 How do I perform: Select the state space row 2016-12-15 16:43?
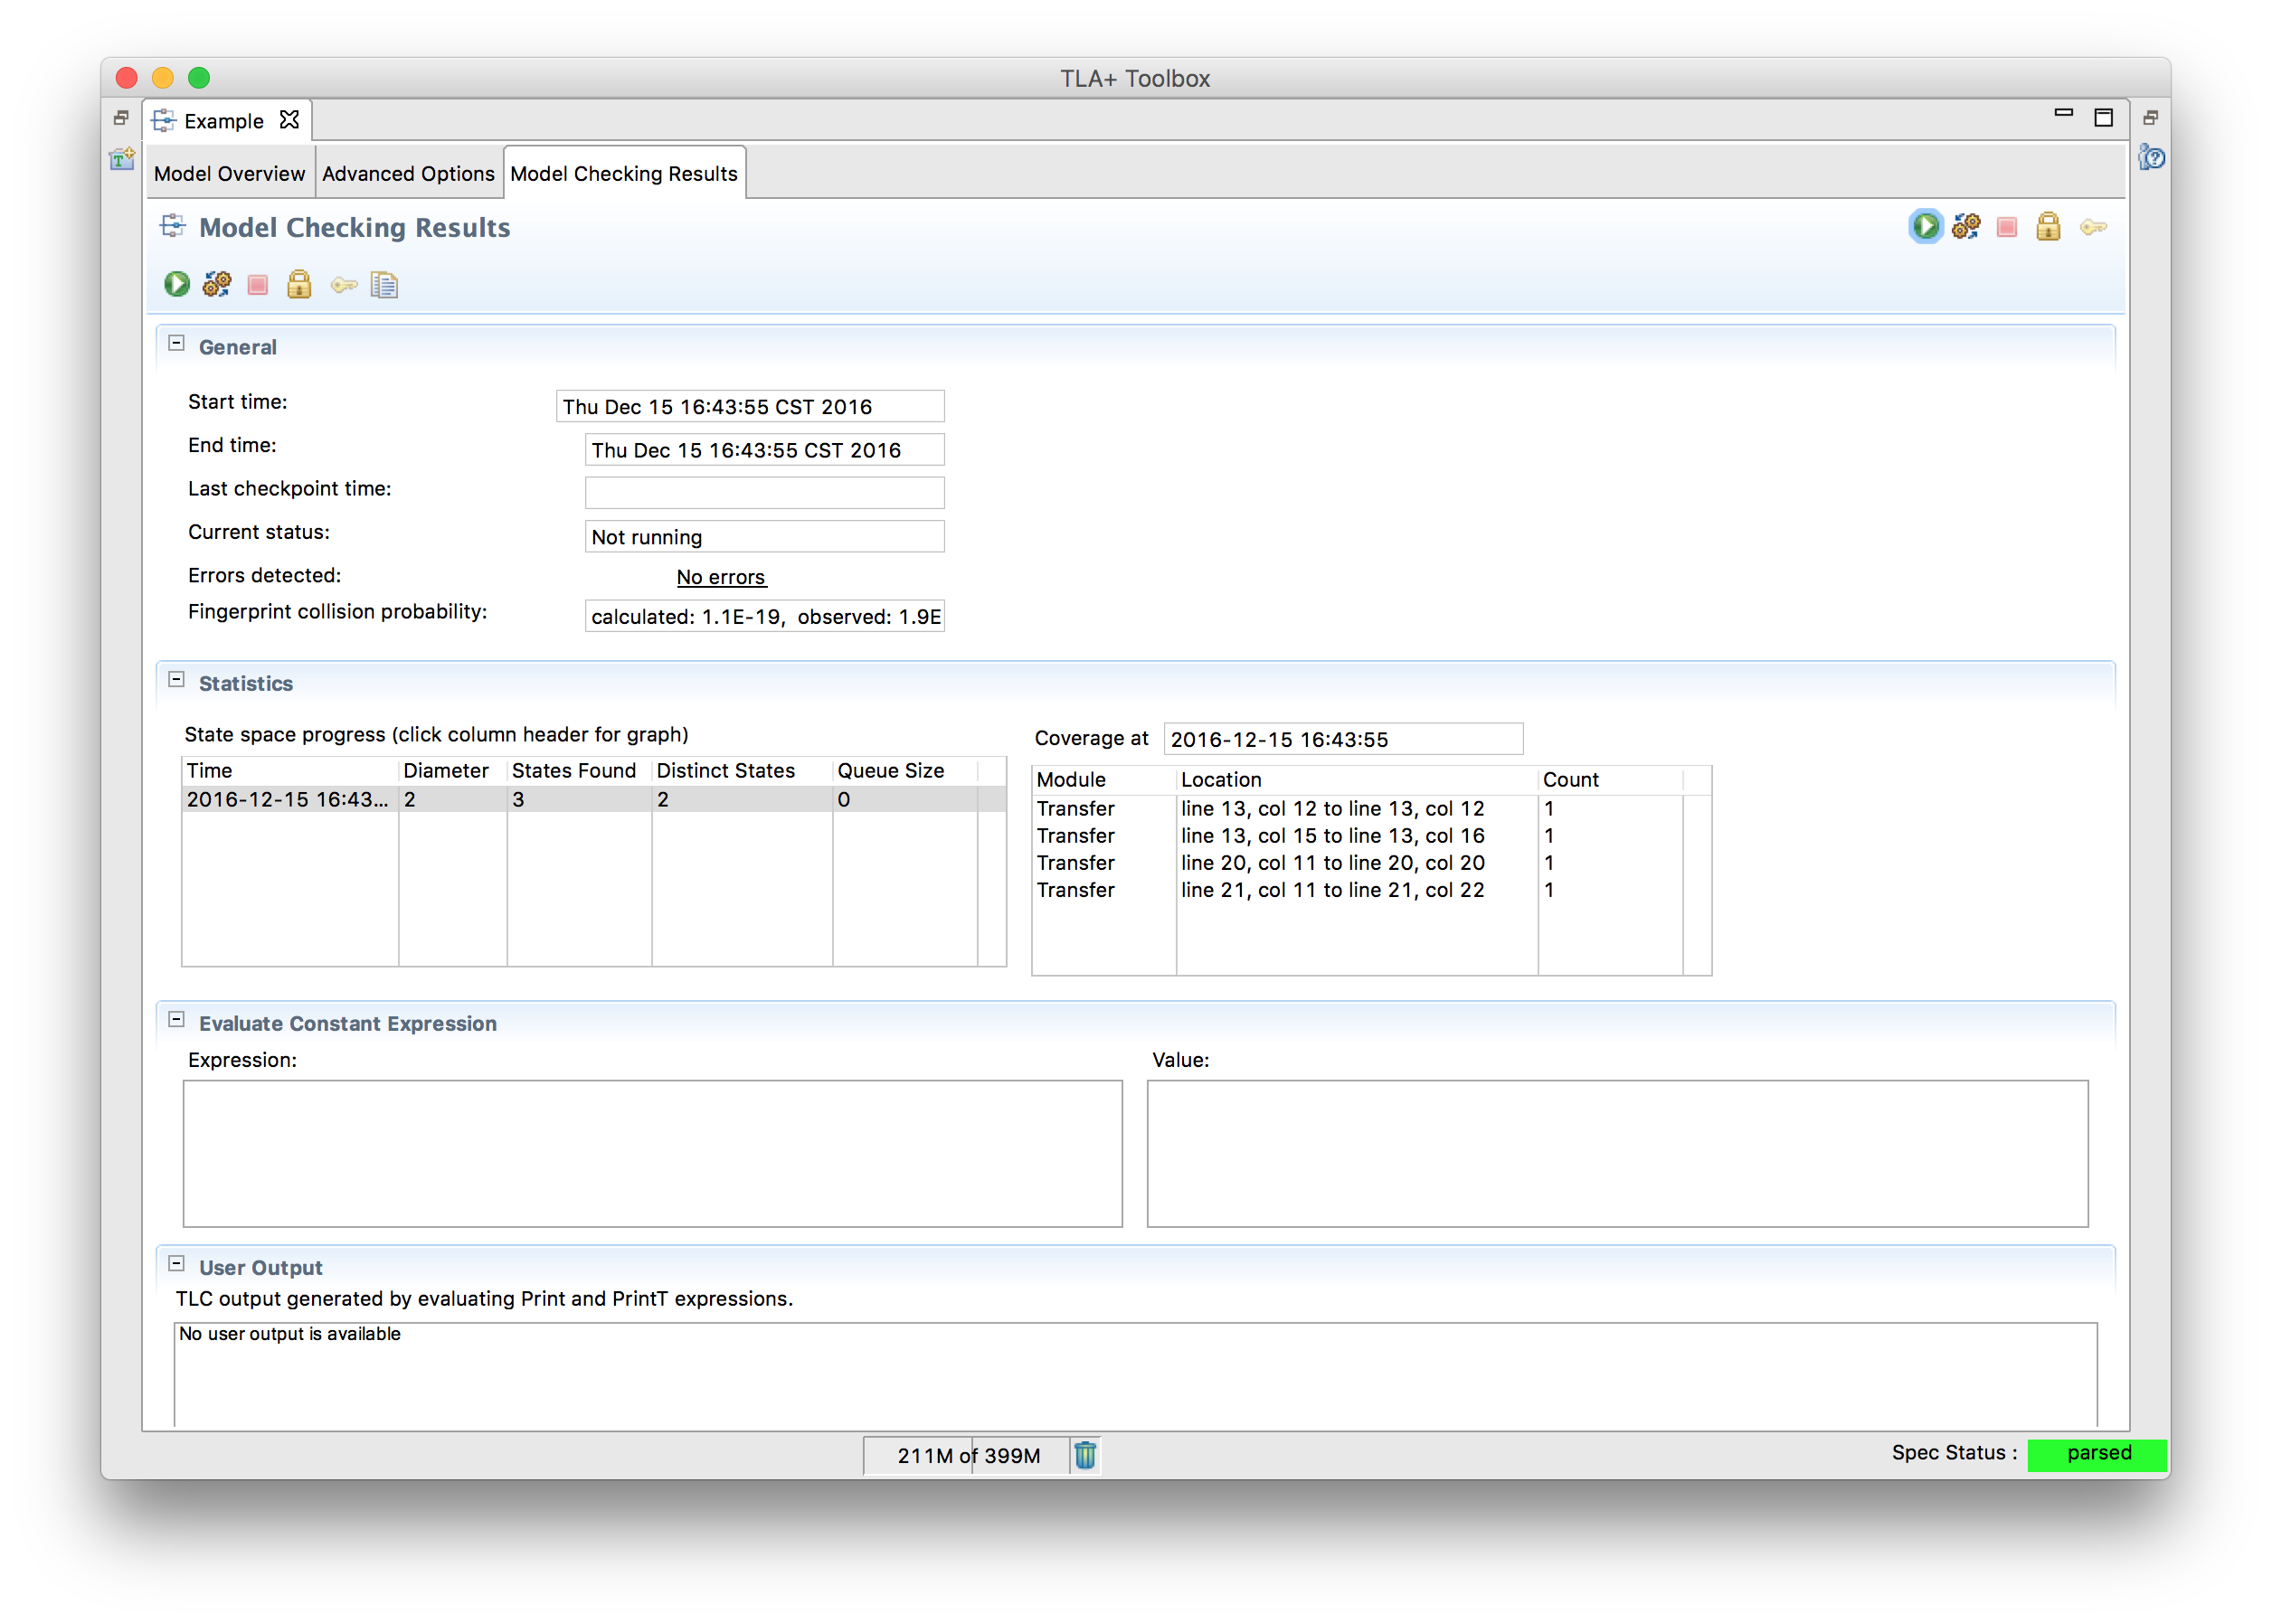(594, 799)
